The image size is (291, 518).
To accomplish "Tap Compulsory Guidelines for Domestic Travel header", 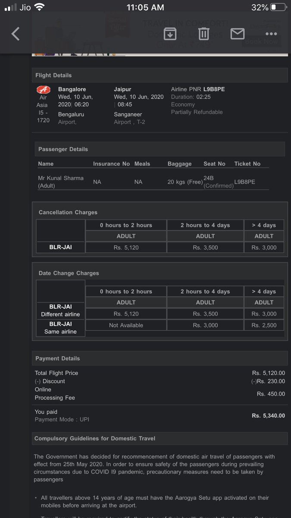I will click(x=160, y=438).
